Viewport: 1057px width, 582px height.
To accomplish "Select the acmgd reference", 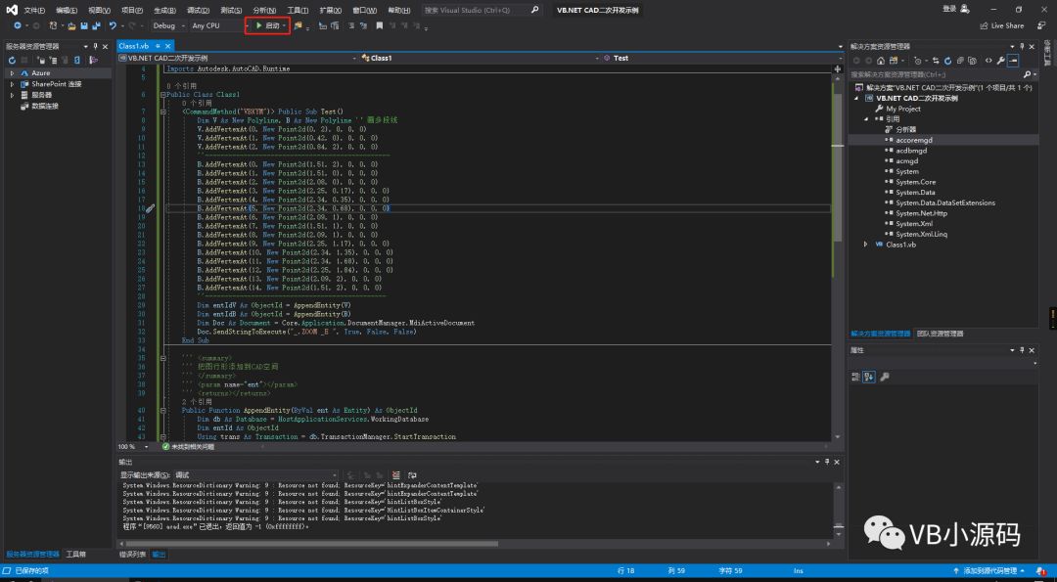I will click(906, 161).
